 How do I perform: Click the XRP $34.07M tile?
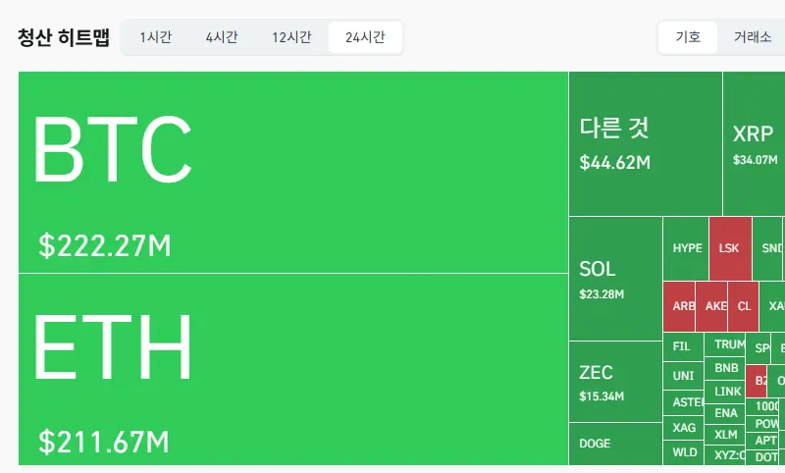[x=754, y=143]
